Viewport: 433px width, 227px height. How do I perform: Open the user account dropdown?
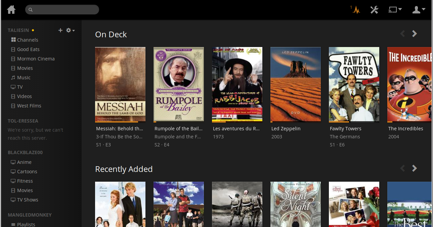point(419,9)
